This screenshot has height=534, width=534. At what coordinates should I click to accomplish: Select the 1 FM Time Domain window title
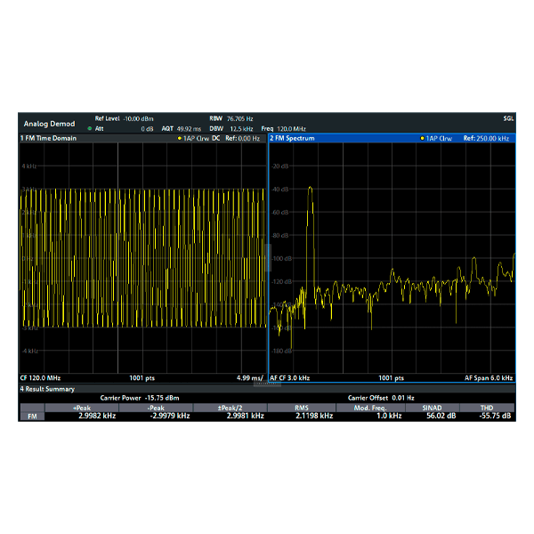[48, 139]
